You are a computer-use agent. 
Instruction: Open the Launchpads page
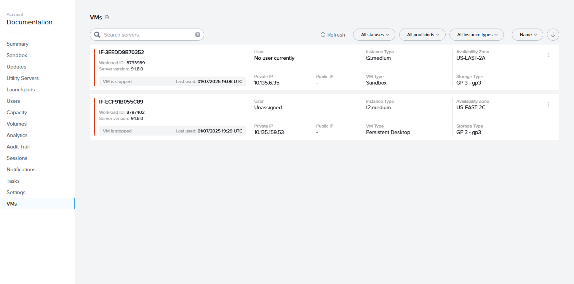[x=21, y=89]
